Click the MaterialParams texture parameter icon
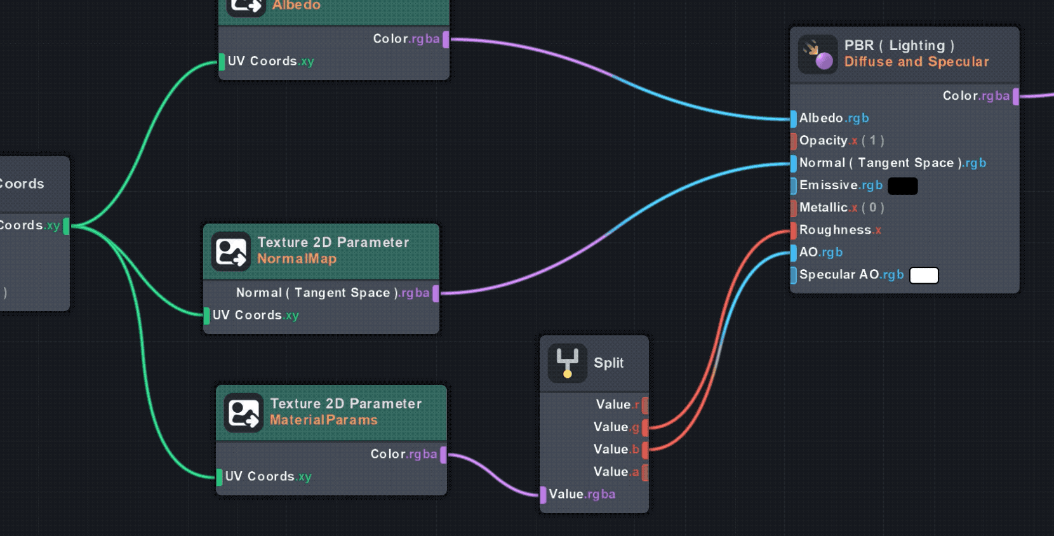 (243, 413)
